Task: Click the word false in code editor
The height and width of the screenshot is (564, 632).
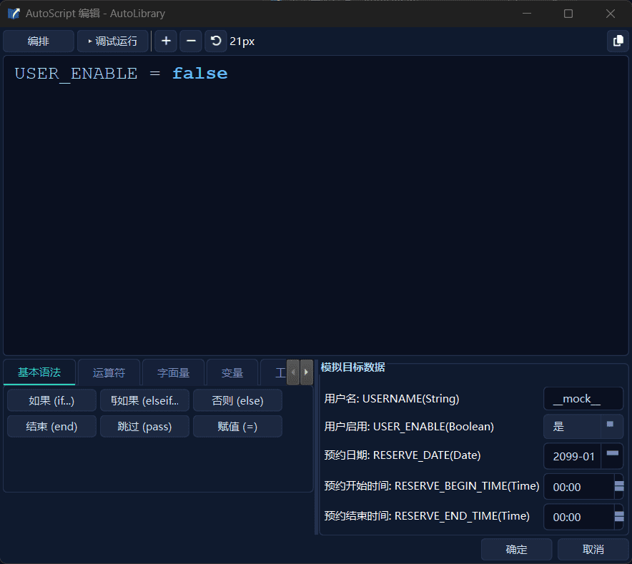Action: tap(200, 74)
